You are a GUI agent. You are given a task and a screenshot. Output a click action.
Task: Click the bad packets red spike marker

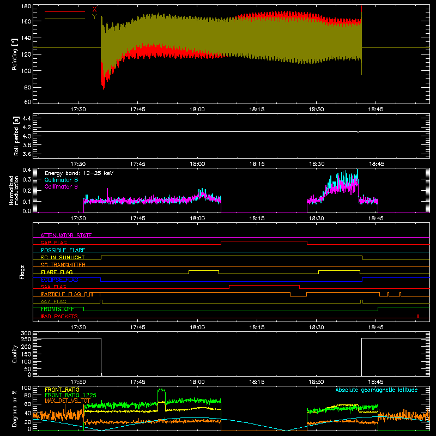[418, 316]
